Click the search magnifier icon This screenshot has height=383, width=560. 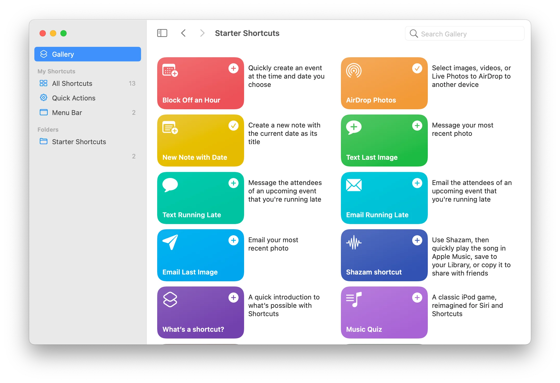[414, 34]
